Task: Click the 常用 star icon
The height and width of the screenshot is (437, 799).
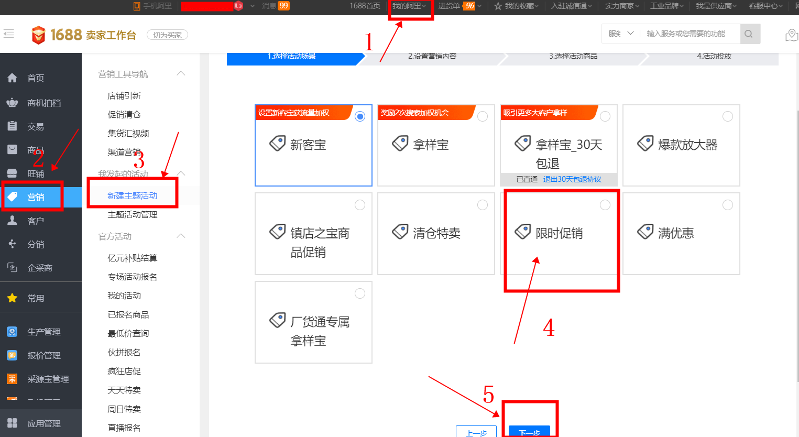Action: point(13,298)
